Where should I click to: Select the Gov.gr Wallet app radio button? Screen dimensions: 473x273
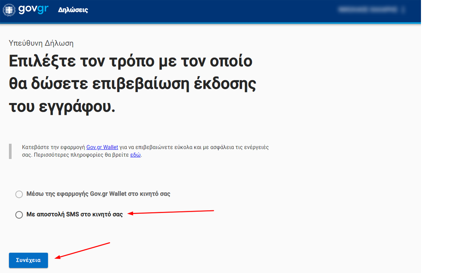19,194
